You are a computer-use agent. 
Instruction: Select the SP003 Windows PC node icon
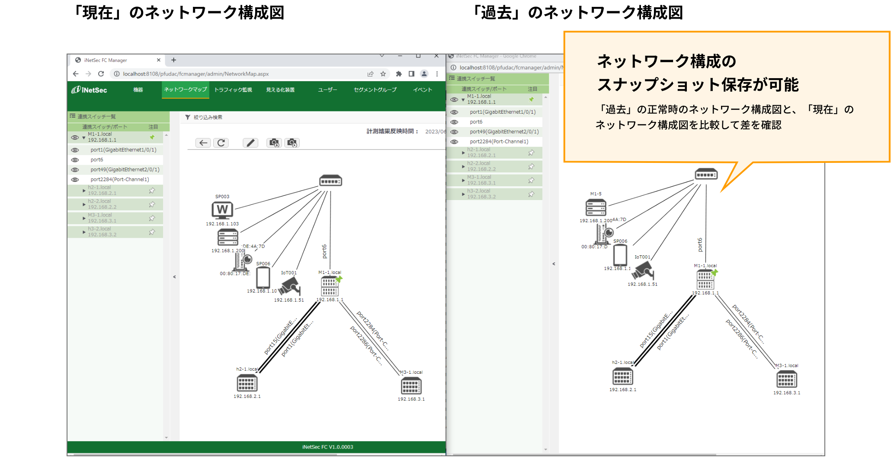pos(222,210)
